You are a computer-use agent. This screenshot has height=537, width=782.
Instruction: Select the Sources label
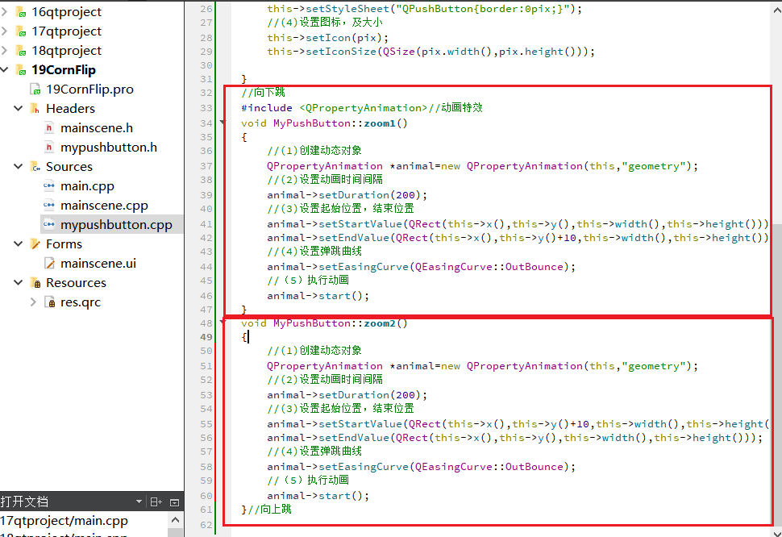coord(69,167)
